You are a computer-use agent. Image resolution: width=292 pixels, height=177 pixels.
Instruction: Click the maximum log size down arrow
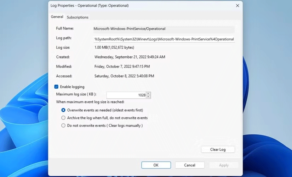(148, 97)
